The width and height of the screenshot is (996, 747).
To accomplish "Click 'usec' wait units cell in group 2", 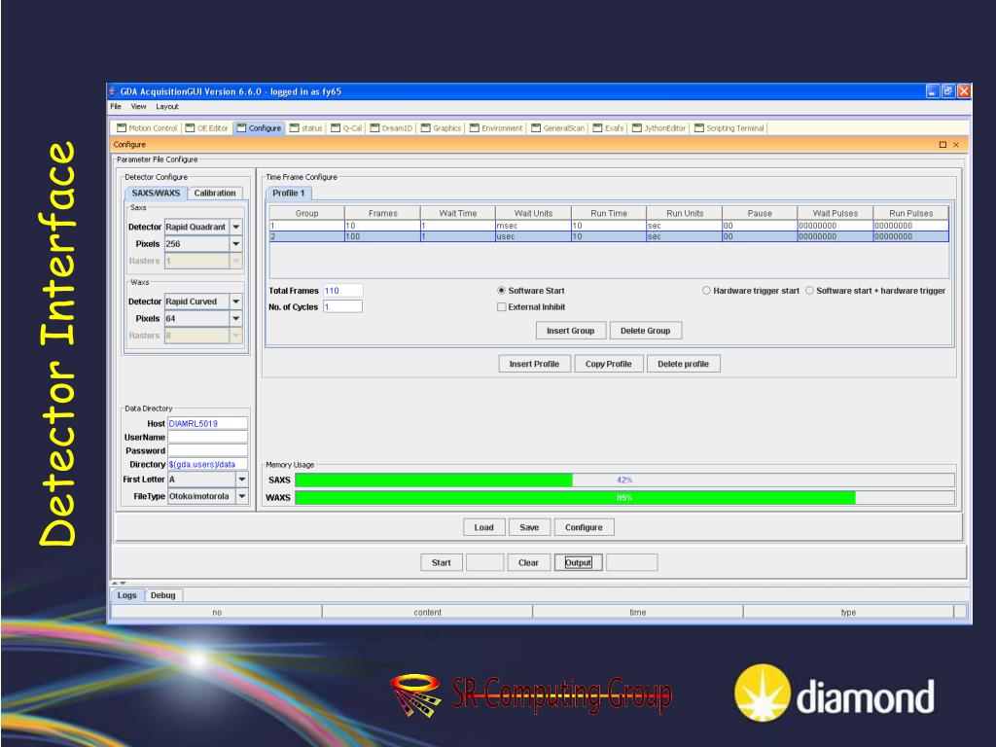I will (534, 237).
